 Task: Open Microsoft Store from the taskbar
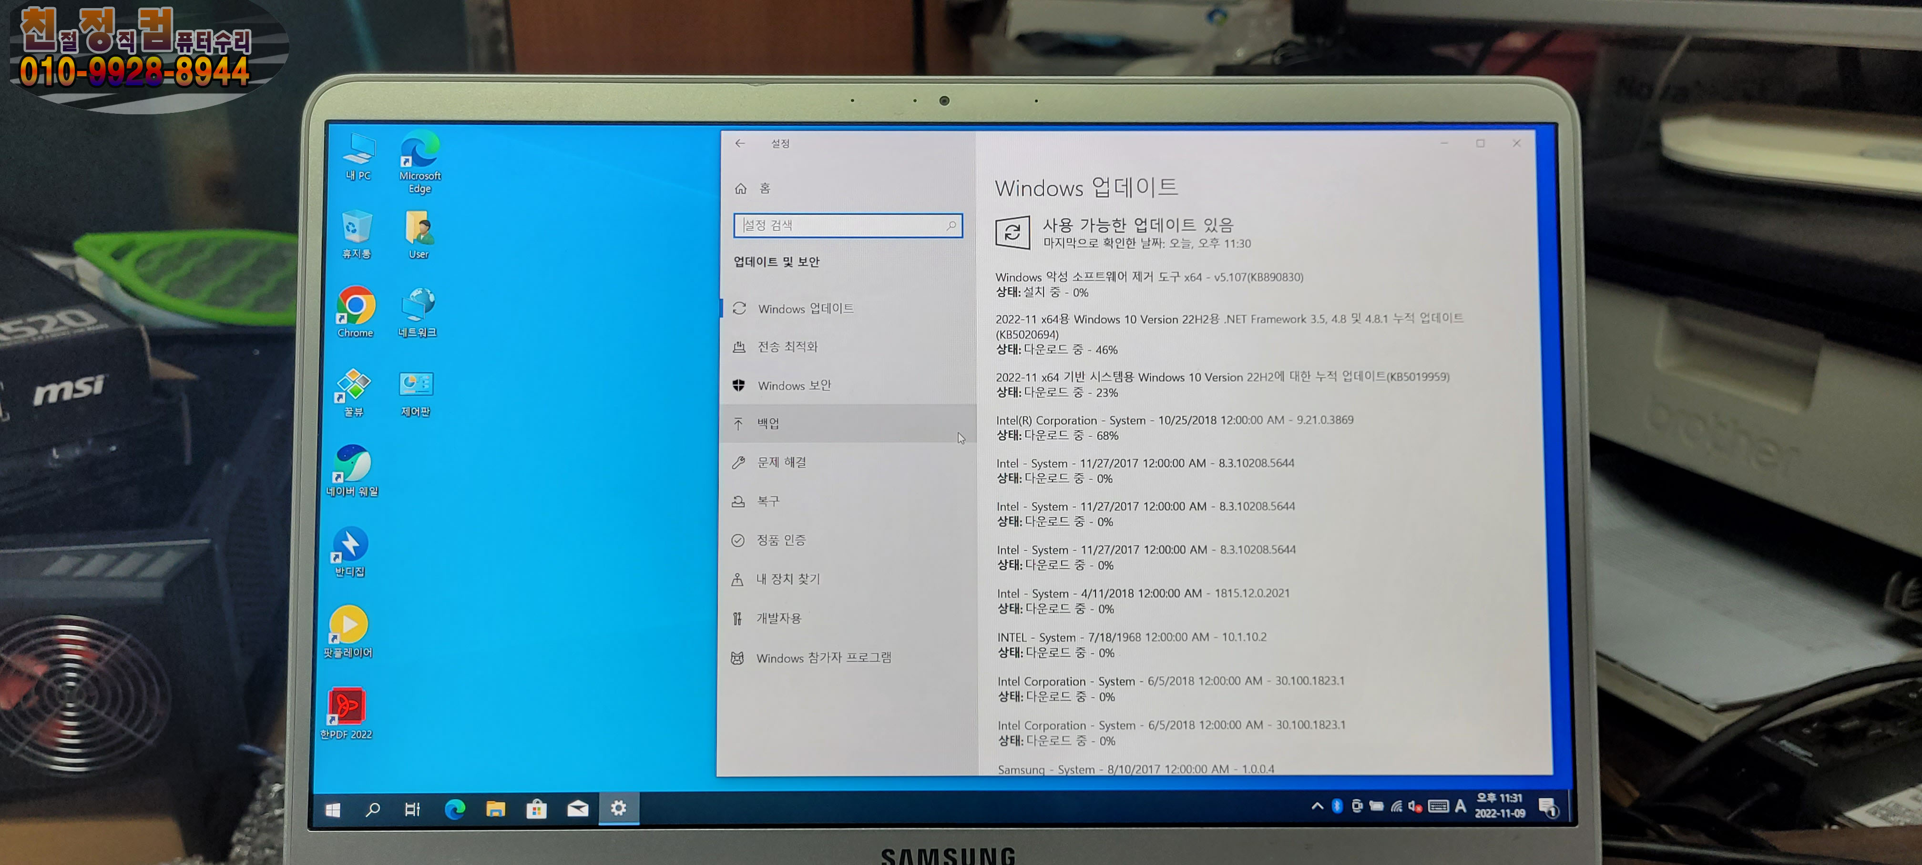536,808
